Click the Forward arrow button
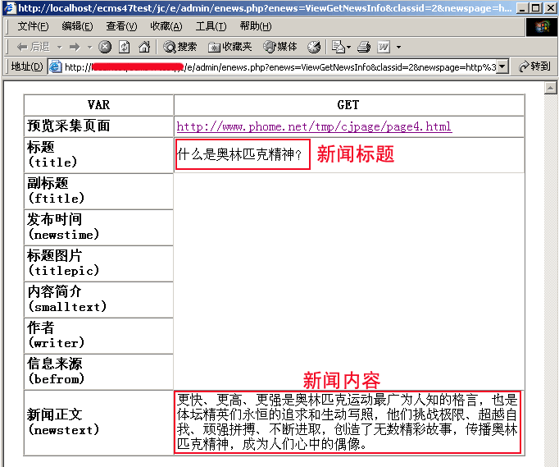 pyautogui.click(x=74, y=47)
